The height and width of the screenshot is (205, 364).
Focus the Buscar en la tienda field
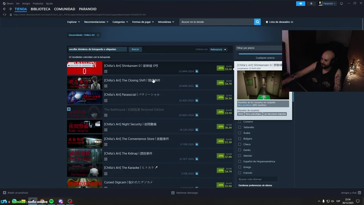tap(217, 22)
